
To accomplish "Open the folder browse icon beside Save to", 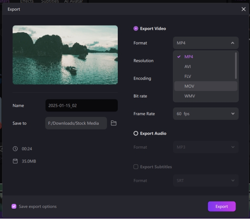I will coord(113,123).
